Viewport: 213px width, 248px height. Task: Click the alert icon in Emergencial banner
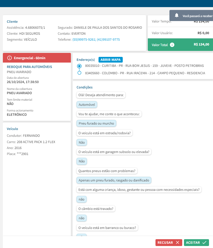[9, 58]
